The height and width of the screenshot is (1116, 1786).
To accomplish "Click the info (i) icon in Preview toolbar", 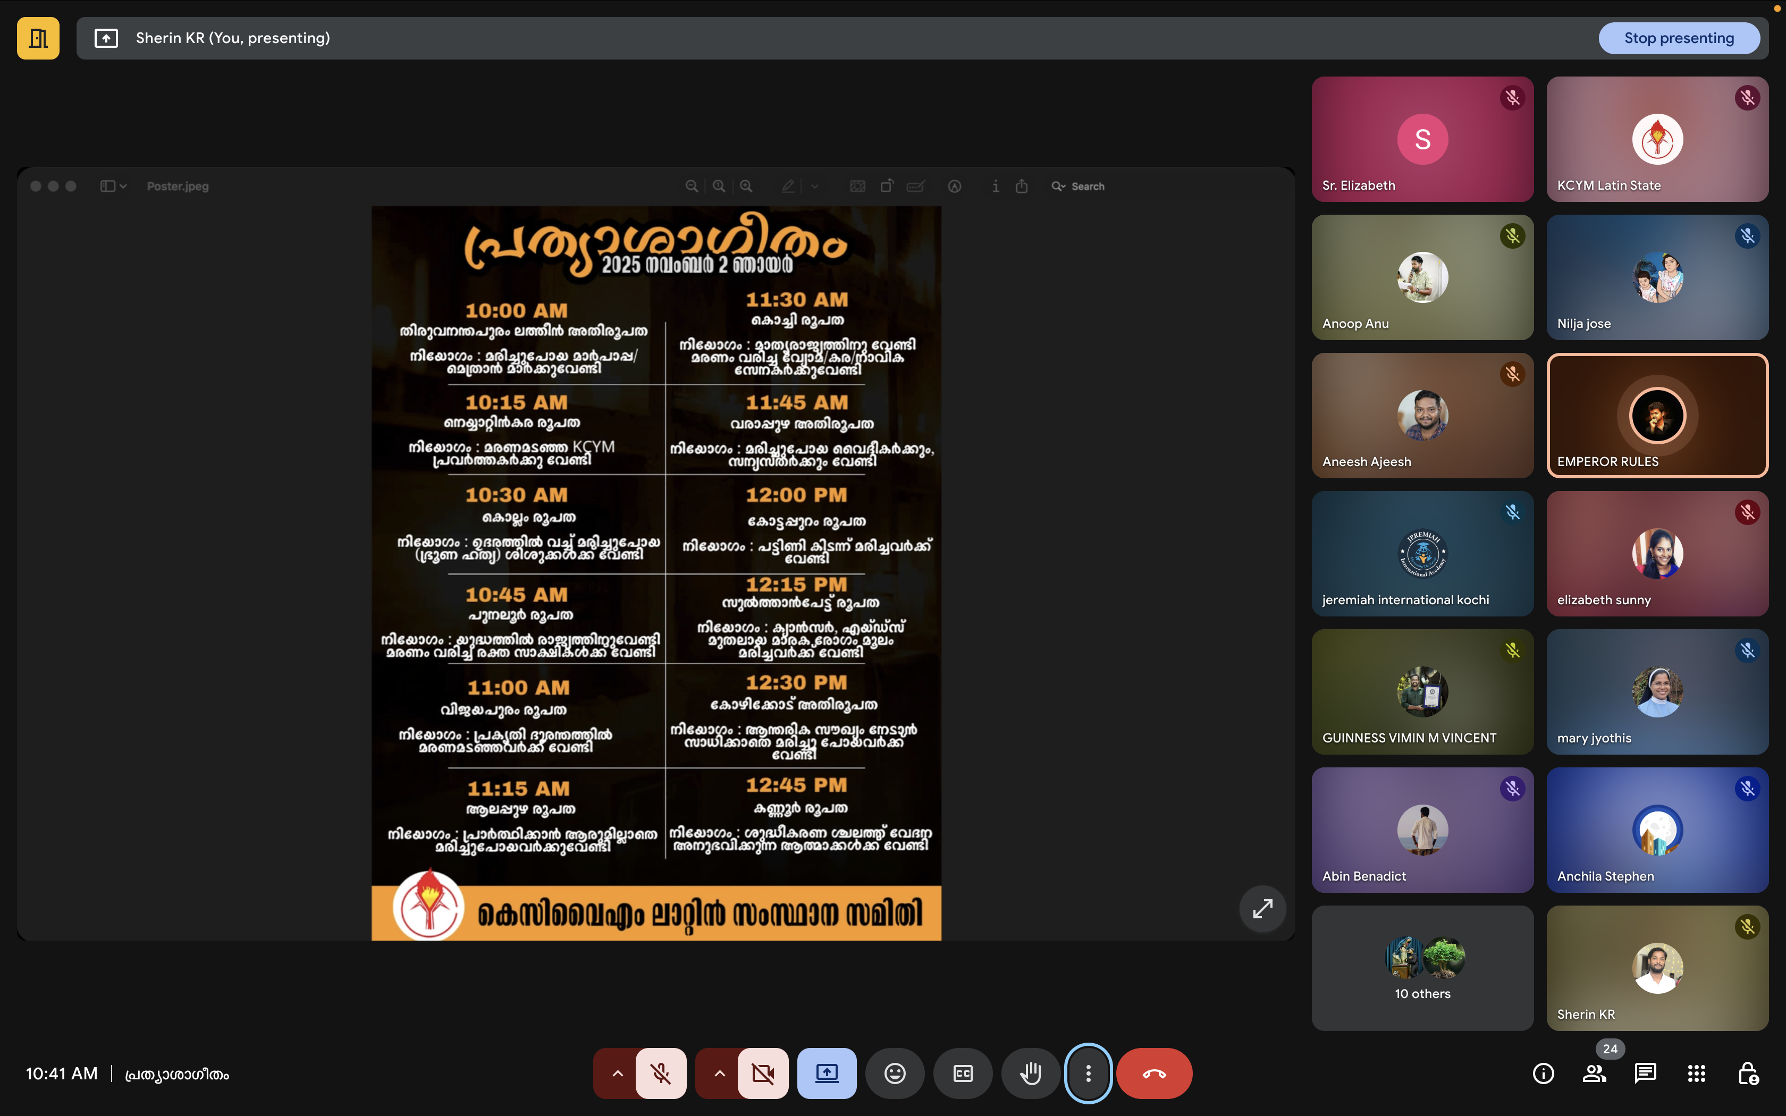I will 996,186.
